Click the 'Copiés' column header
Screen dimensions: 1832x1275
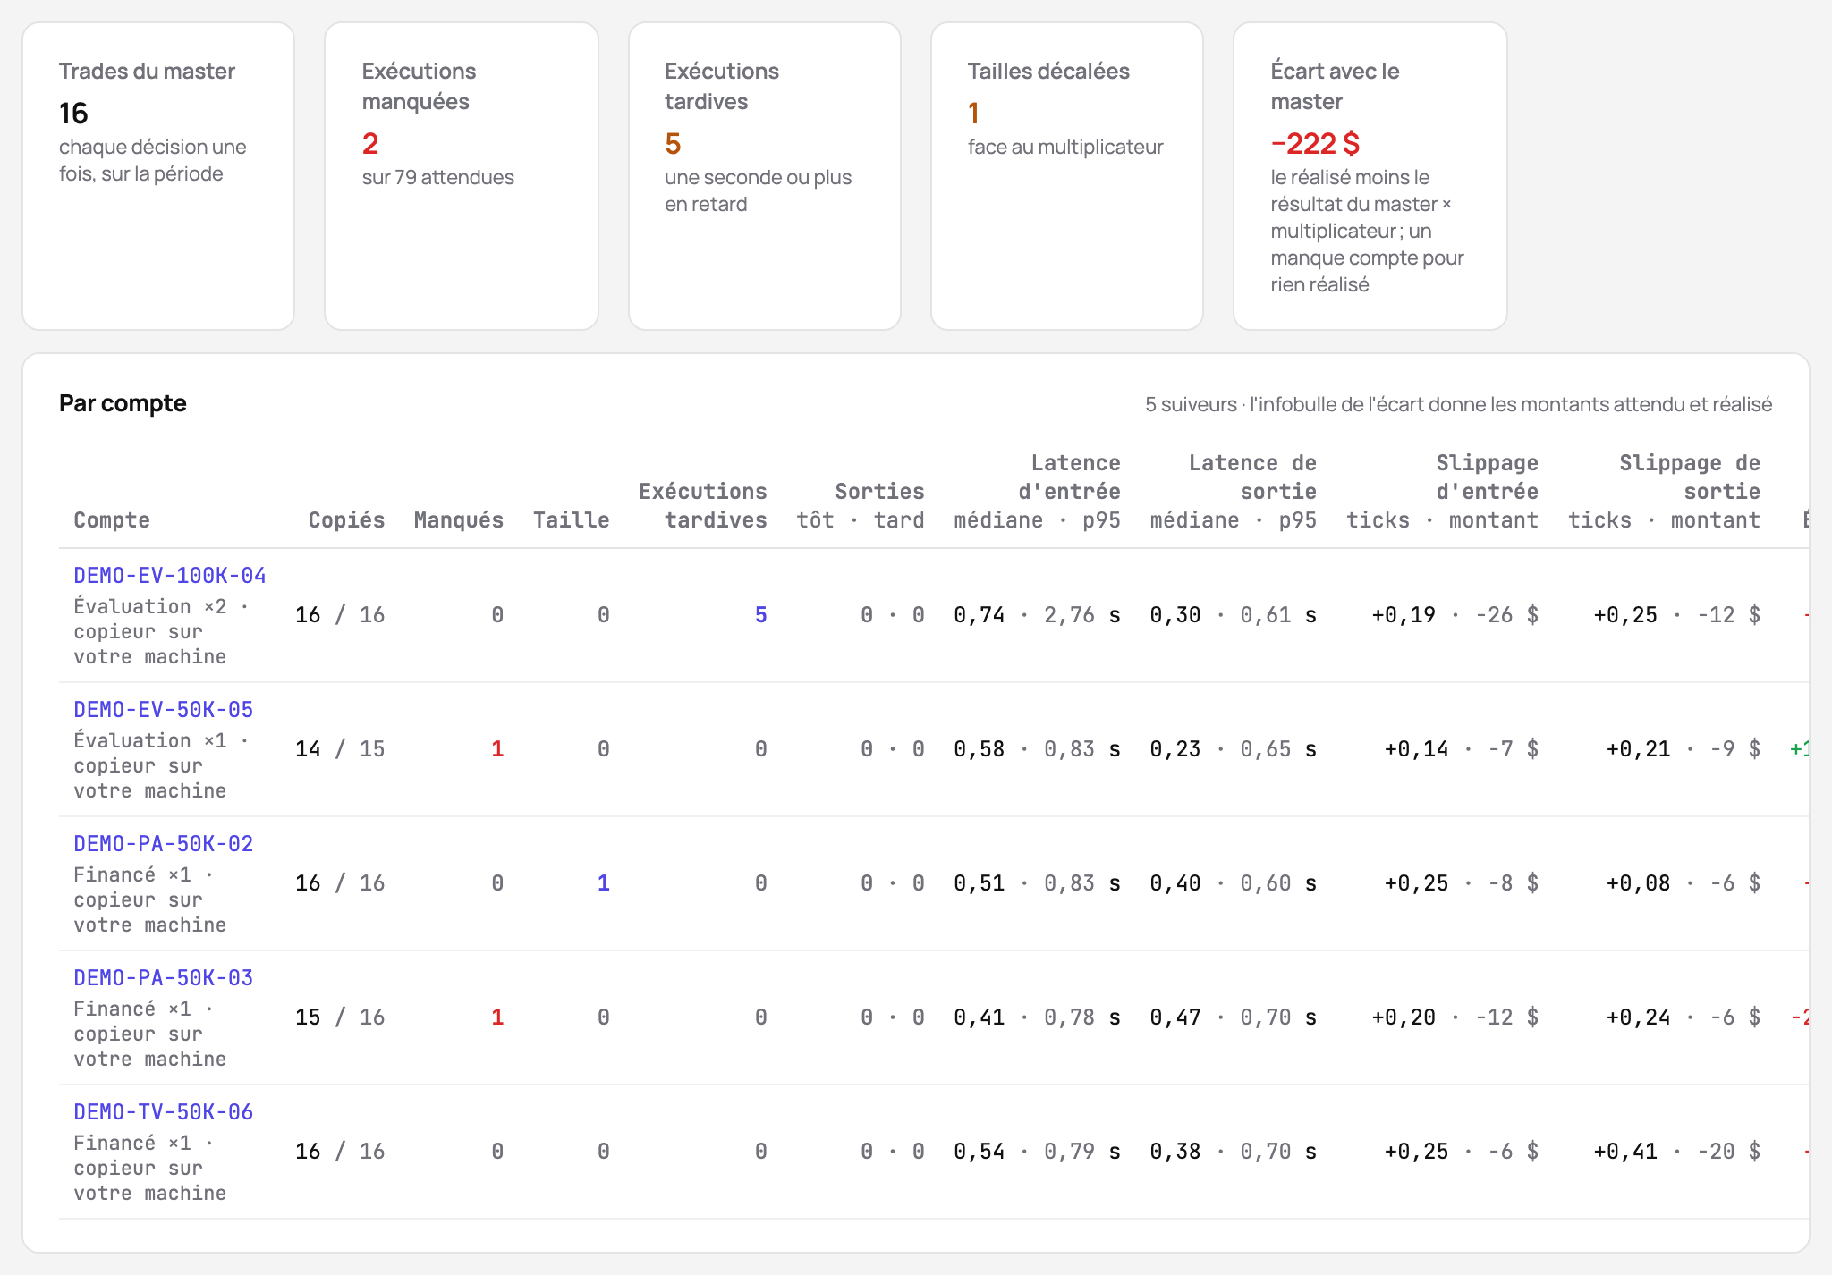346,520
